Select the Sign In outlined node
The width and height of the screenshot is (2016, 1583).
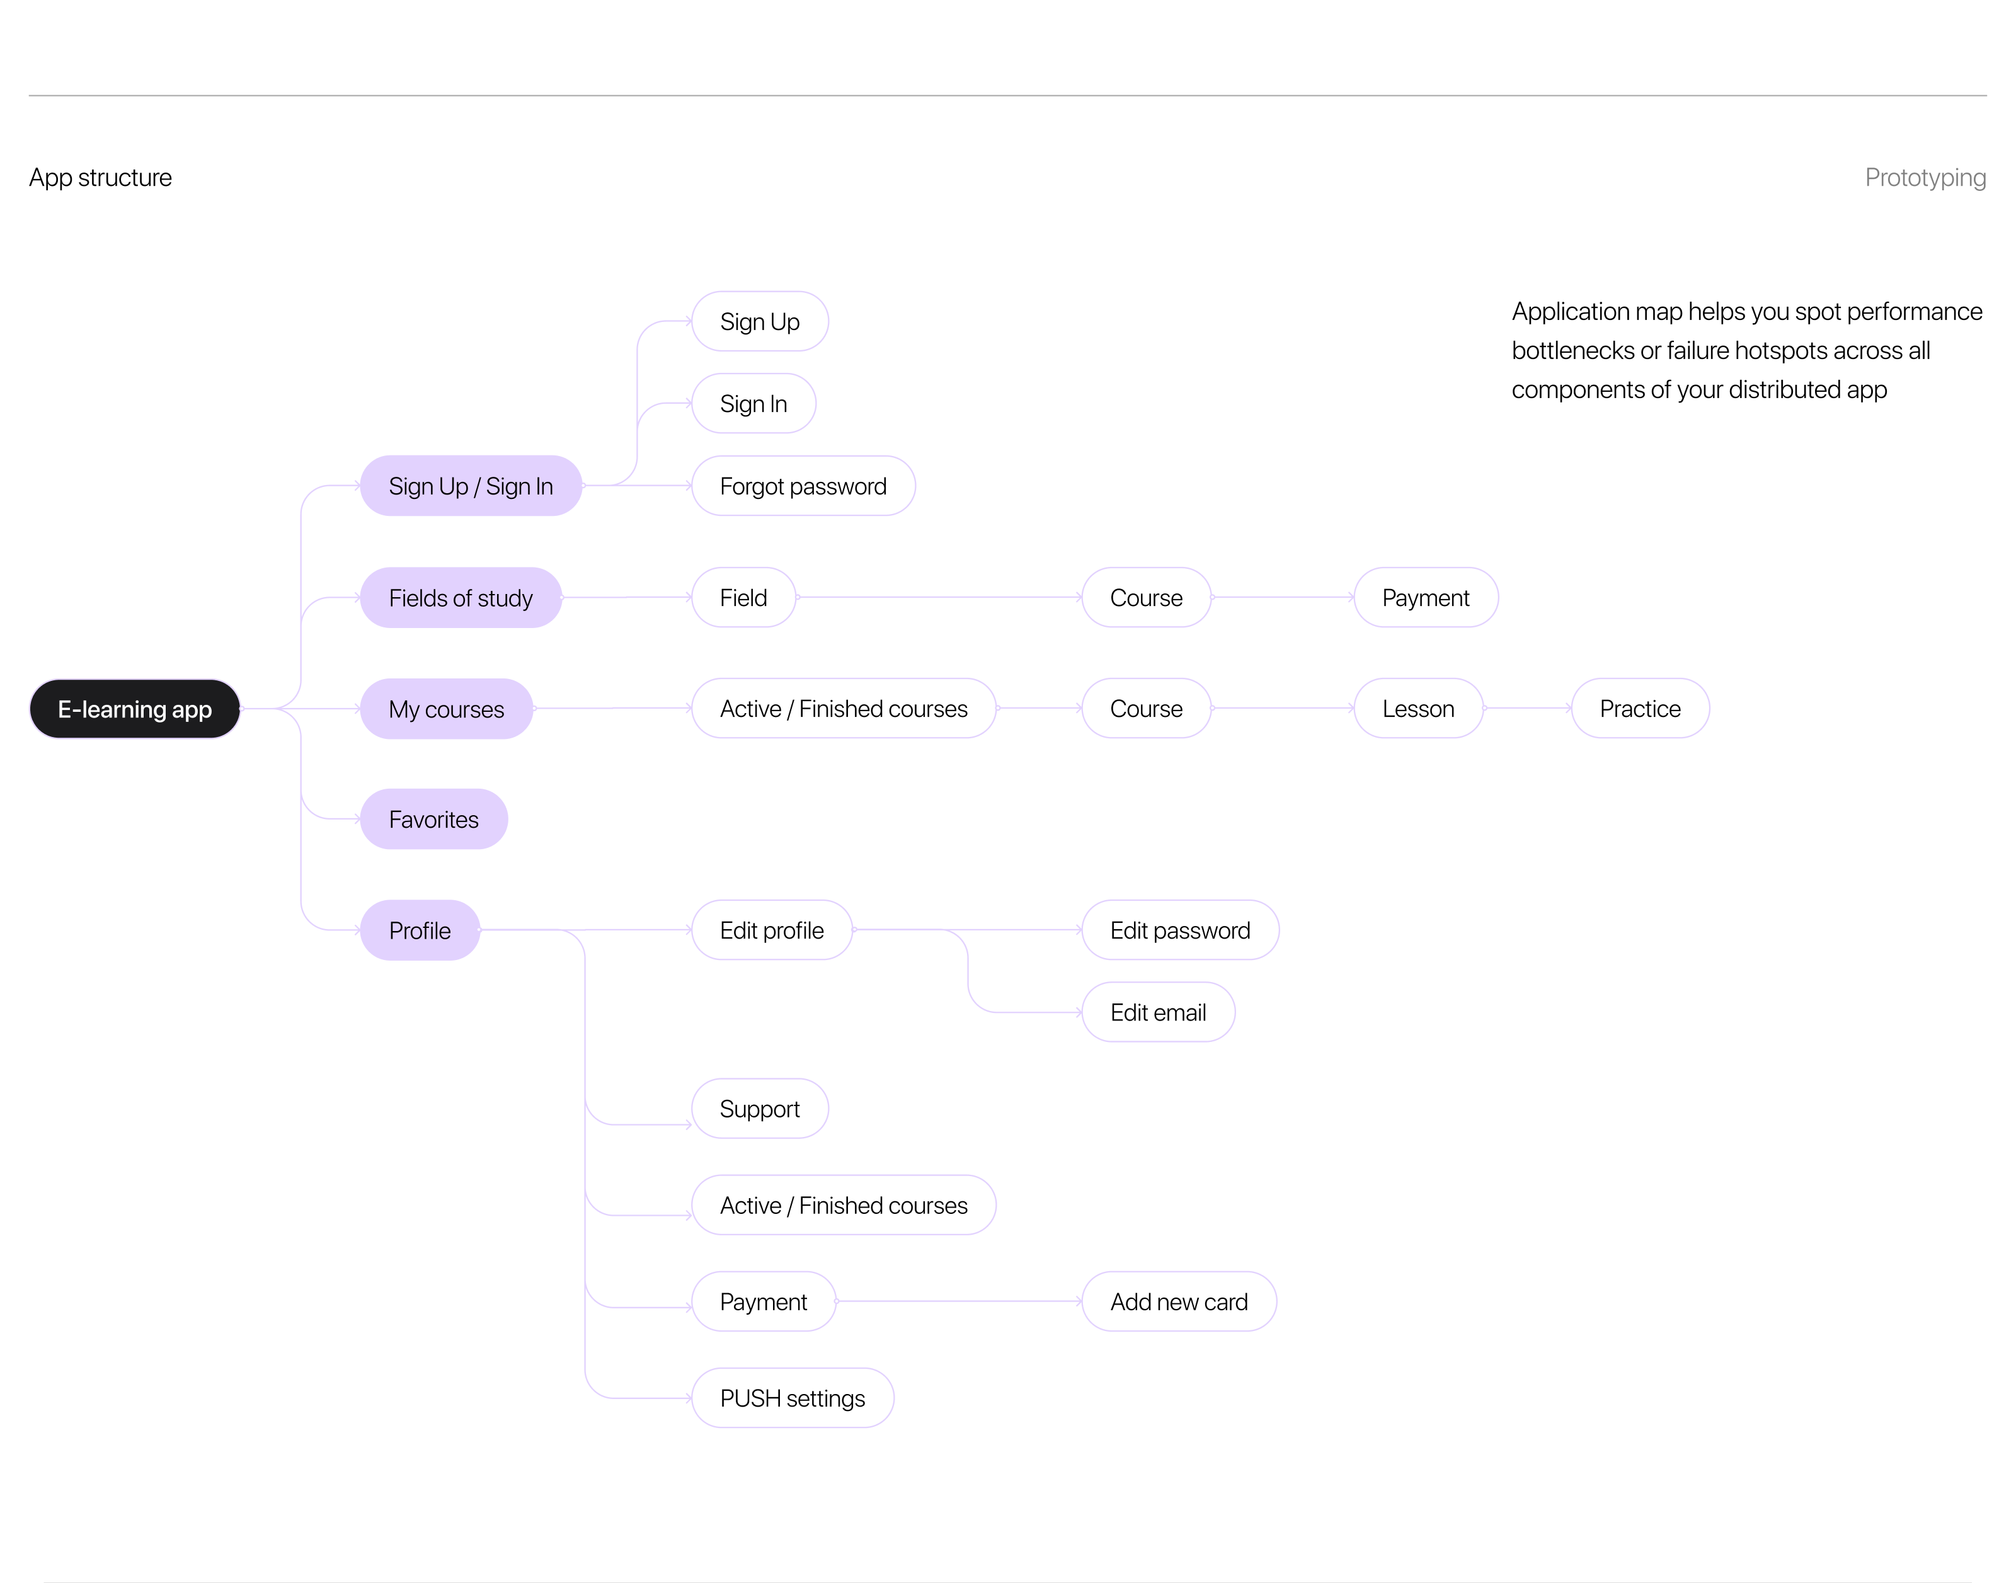click(x=753, y=404)
